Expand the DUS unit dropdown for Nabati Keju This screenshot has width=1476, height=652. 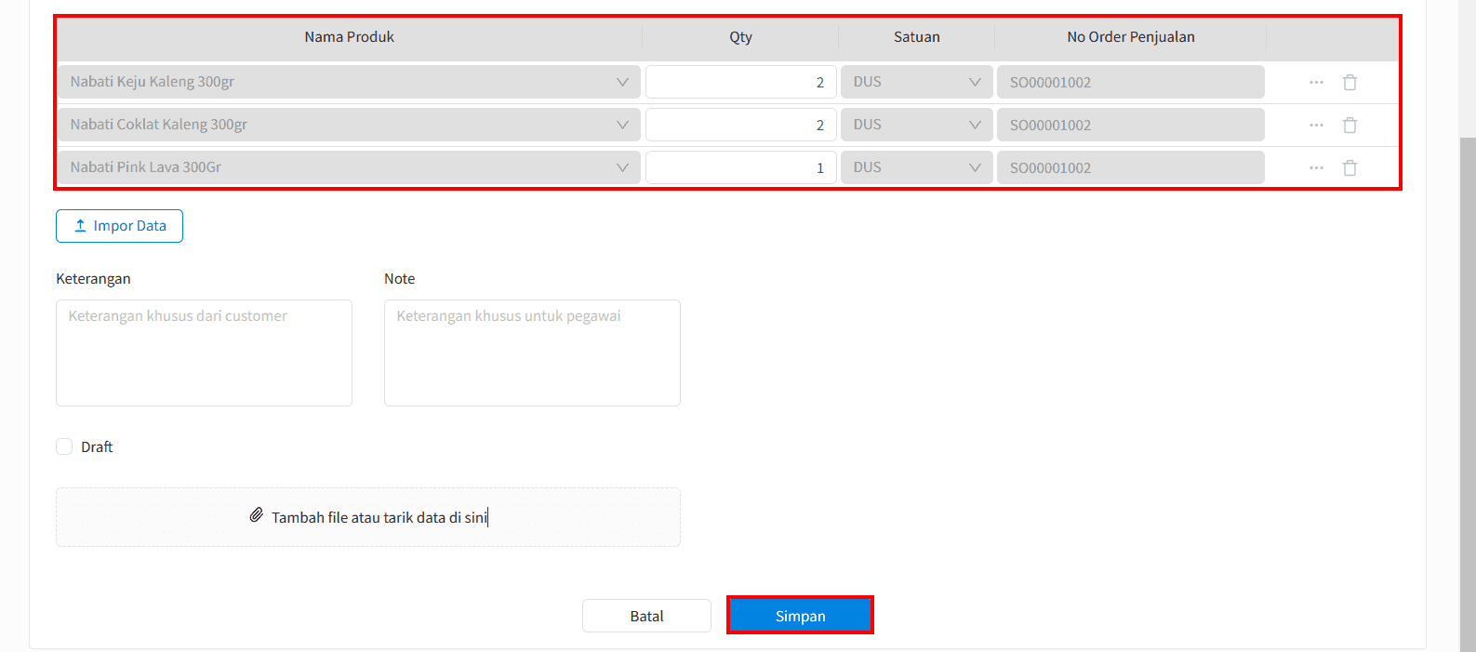(917, 82)
